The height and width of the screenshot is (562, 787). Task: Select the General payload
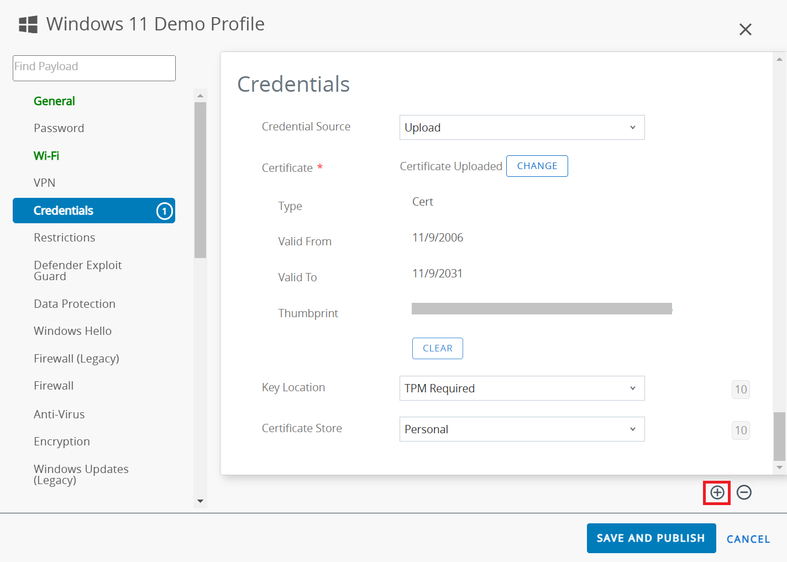pyautogui.click(x=54, y=101)
